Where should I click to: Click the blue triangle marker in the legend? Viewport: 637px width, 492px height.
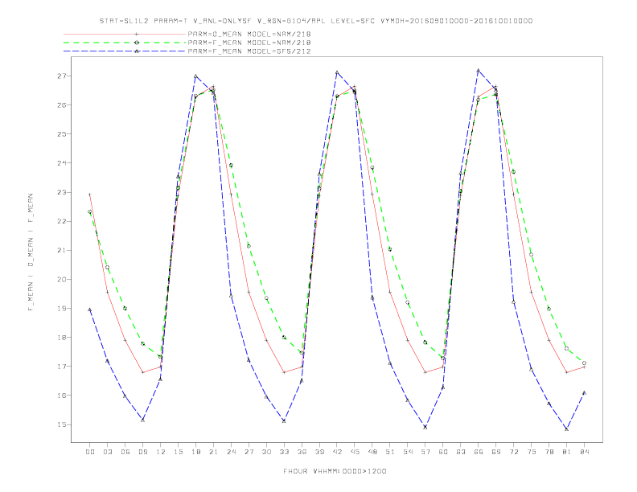coord(137,51)
